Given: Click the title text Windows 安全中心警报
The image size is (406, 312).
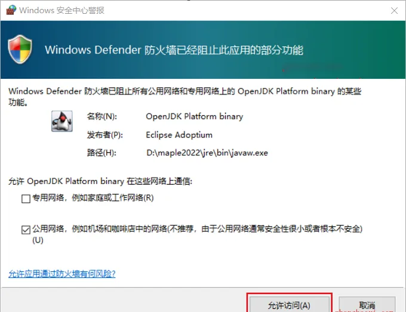Looking at the screenshot, I should tap(61, 10).
